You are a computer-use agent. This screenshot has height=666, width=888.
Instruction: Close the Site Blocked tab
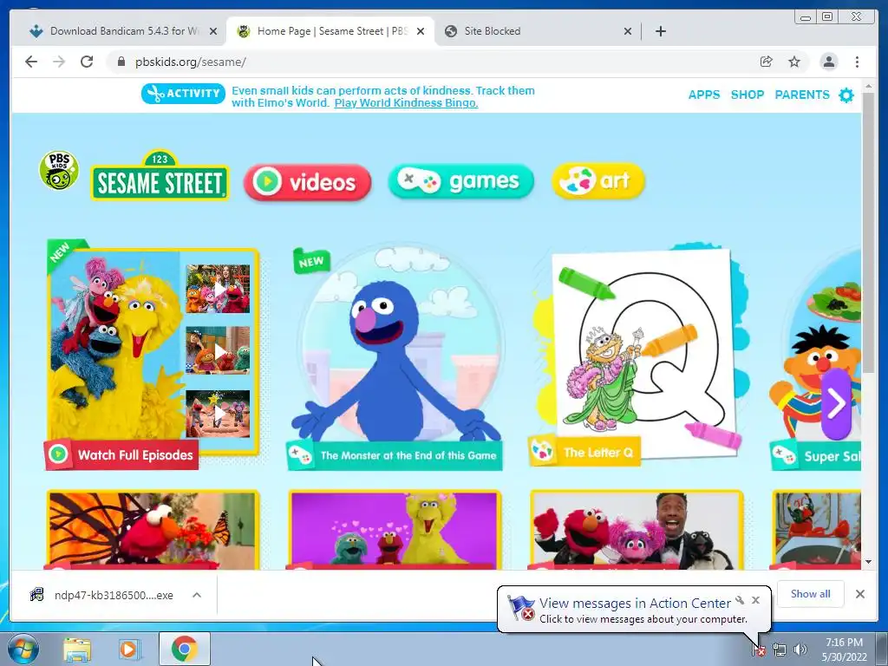pyautogui.click(x=628, y=31)
